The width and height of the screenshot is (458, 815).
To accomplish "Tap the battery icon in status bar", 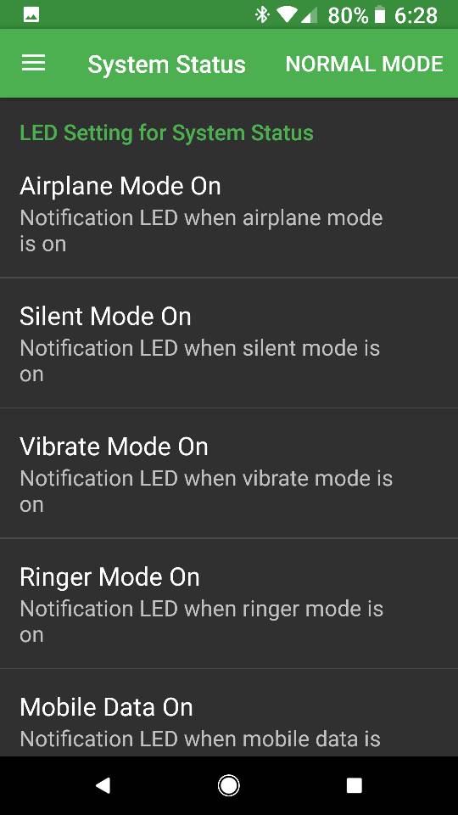I will click(x=380, y=15).
